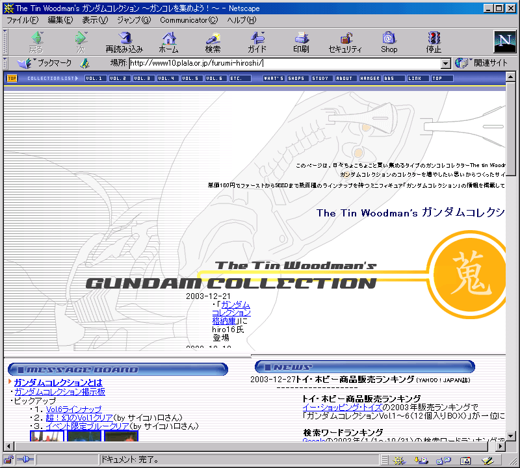Click the third pickup thumbnail image
The width and height of the screenshot is (520, 468).
pos(121,436)
